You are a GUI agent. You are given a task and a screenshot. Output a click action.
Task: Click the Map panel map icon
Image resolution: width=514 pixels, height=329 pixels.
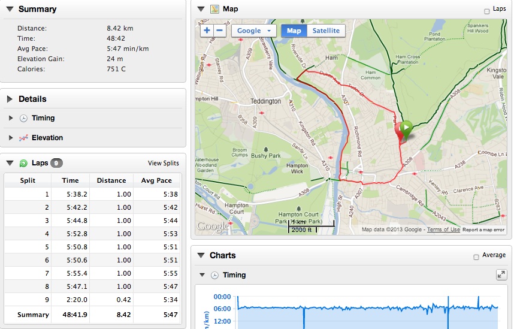214,10
